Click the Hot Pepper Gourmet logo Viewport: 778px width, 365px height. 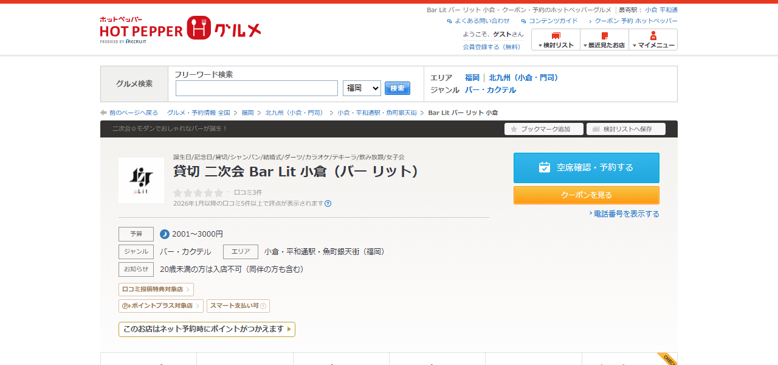[x=181, y=29]
